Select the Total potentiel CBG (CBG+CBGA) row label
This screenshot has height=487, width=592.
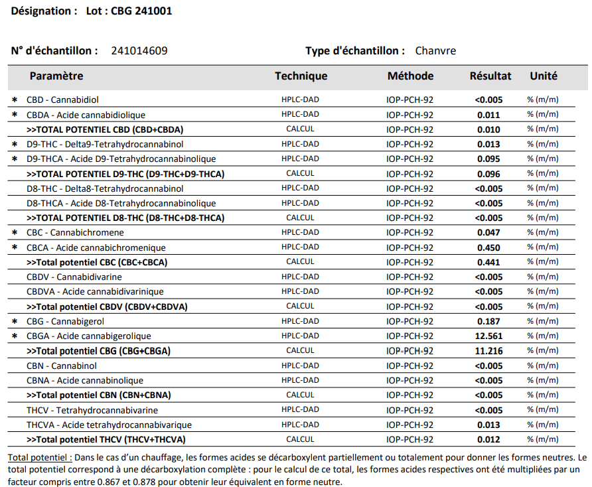point(98,351)
